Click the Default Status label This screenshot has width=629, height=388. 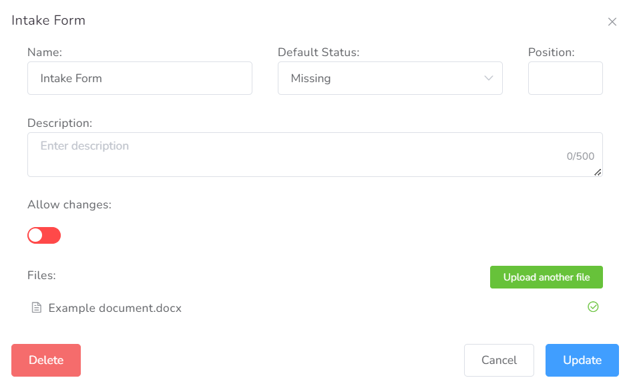pos(319,52)
